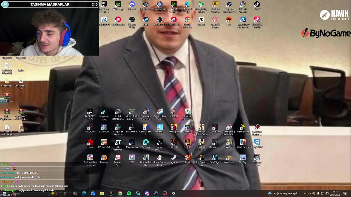Select the Fortnite icon
This screenshot has height=197, width=351.
click(x=160, y=129)
